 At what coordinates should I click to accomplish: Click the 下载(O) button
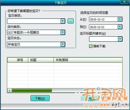[40, 98]
